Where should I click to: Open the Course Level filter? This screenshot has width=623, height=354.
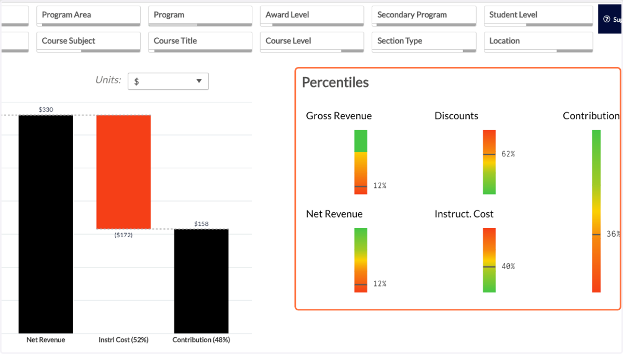pyautogui.click(x=312, y=42)
